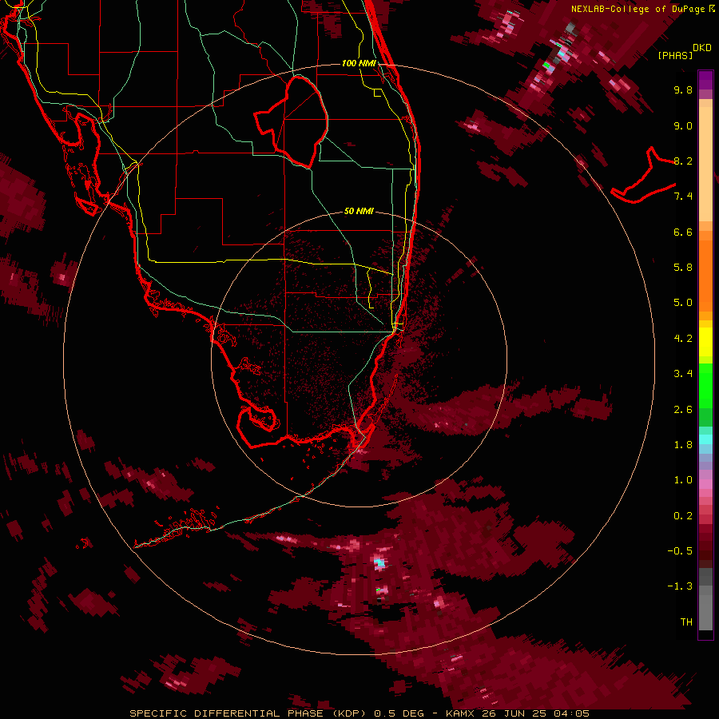Screen dimensions: 719x719
Task: Click the -0.5 value on the color scale
Action: (x=680, y=551)
